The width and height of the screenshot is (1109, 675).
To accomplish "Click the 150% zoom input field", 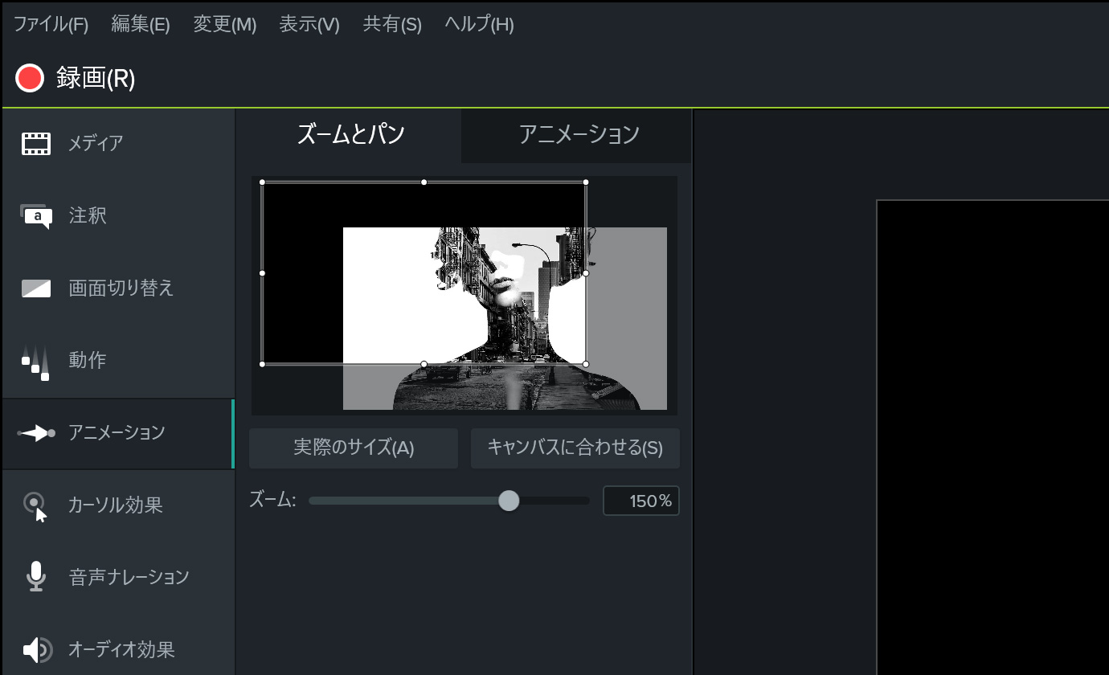I will 641,501.
